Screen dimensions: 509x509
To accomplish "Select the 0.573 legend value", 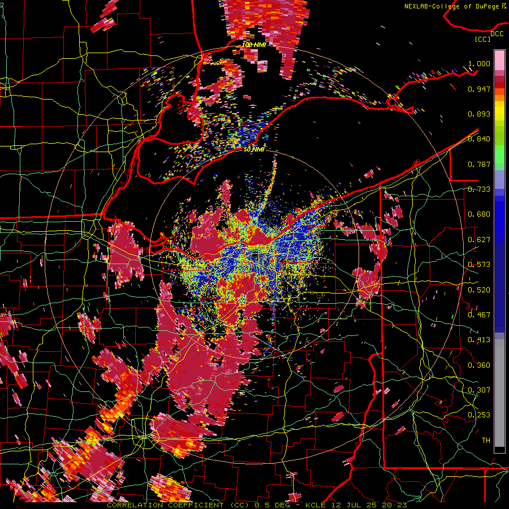I will [479, 265].
